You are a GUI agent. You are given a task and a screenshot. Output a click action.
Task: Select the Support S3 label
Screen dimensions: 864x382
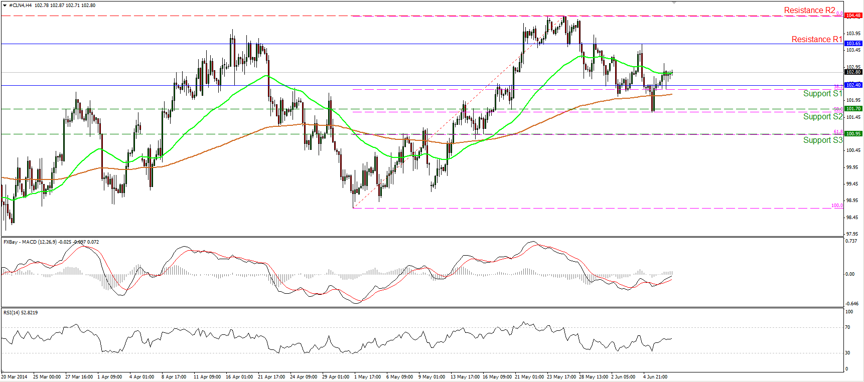coord(823,140)
